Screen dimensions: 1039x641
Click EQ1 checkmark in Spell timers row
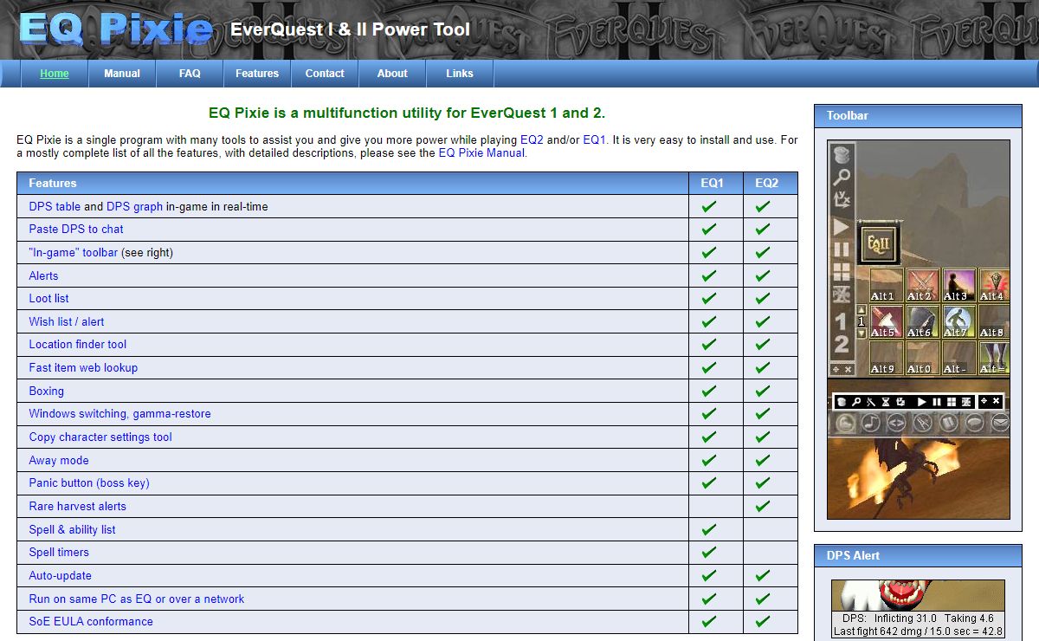tap(709, 552)
